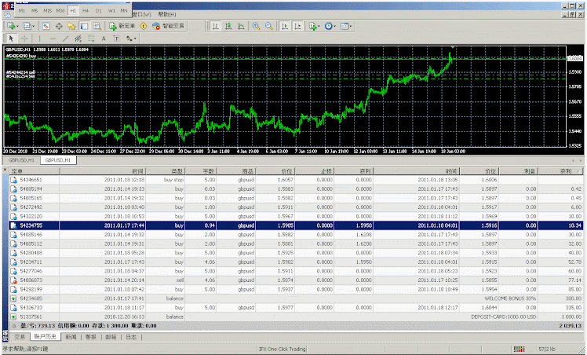Viewport: 587px width, 355px height.
Task: Switch to the 警报 alerts tab
Action: [91, 337]
